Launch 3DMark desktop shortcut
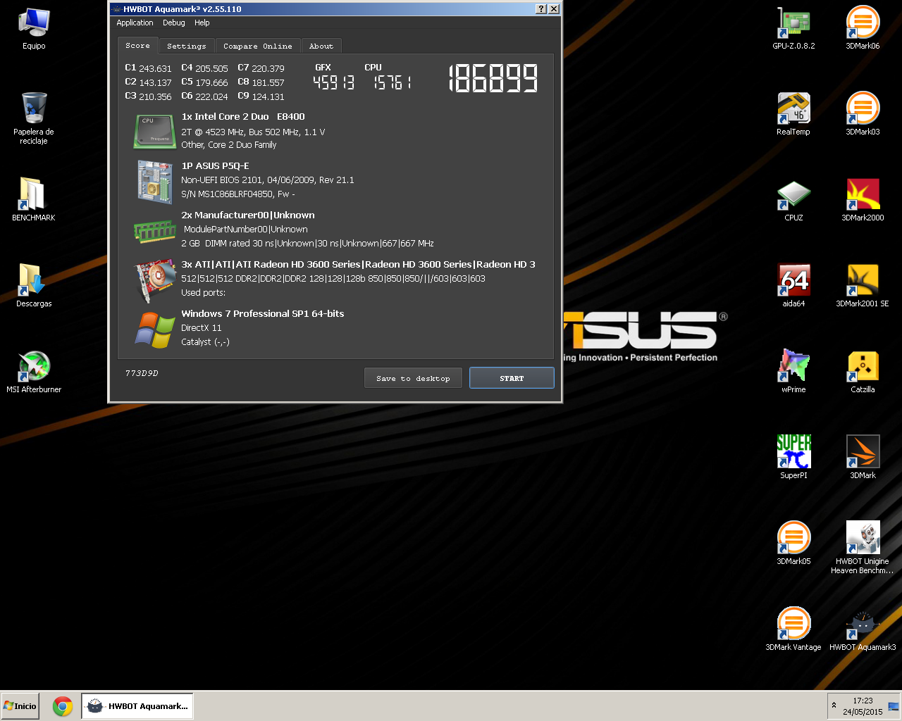902x721 pixels. coord(863,458)
